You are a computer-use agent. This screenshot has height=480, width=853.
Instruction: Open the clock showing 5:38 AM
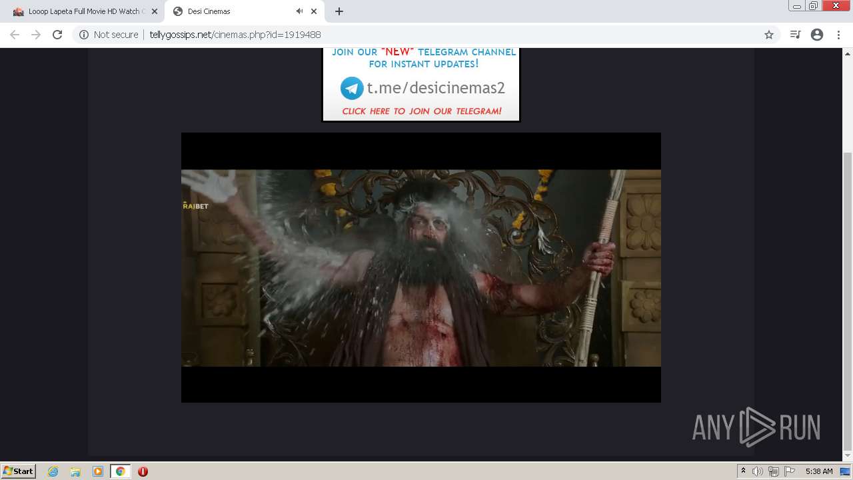pyautogui.click(x=819, y=471)
